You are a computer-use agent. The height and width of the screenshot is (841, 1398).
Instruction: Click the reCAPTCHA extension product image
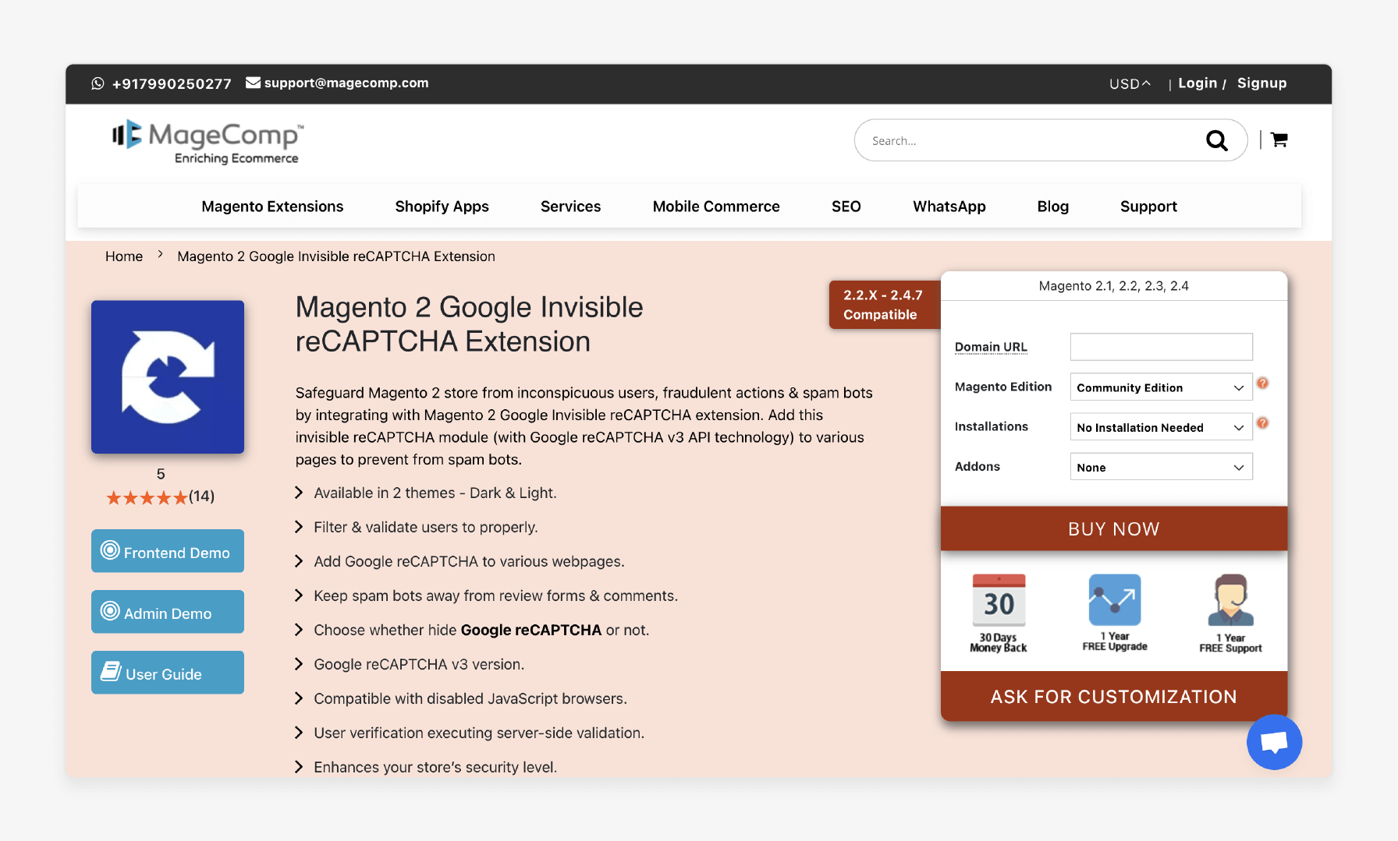[168, 376]
